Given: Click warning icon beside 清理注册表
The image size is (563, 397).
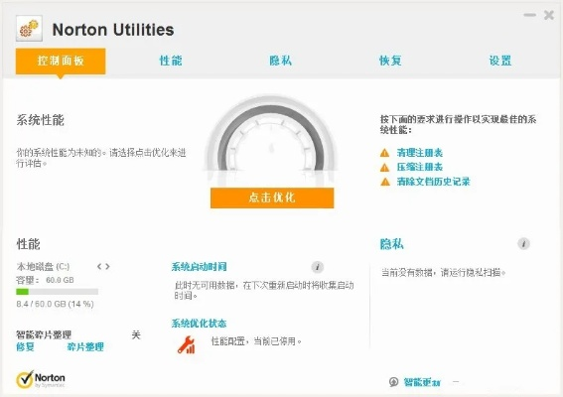Looking at the screenshot, I should 384,153.
